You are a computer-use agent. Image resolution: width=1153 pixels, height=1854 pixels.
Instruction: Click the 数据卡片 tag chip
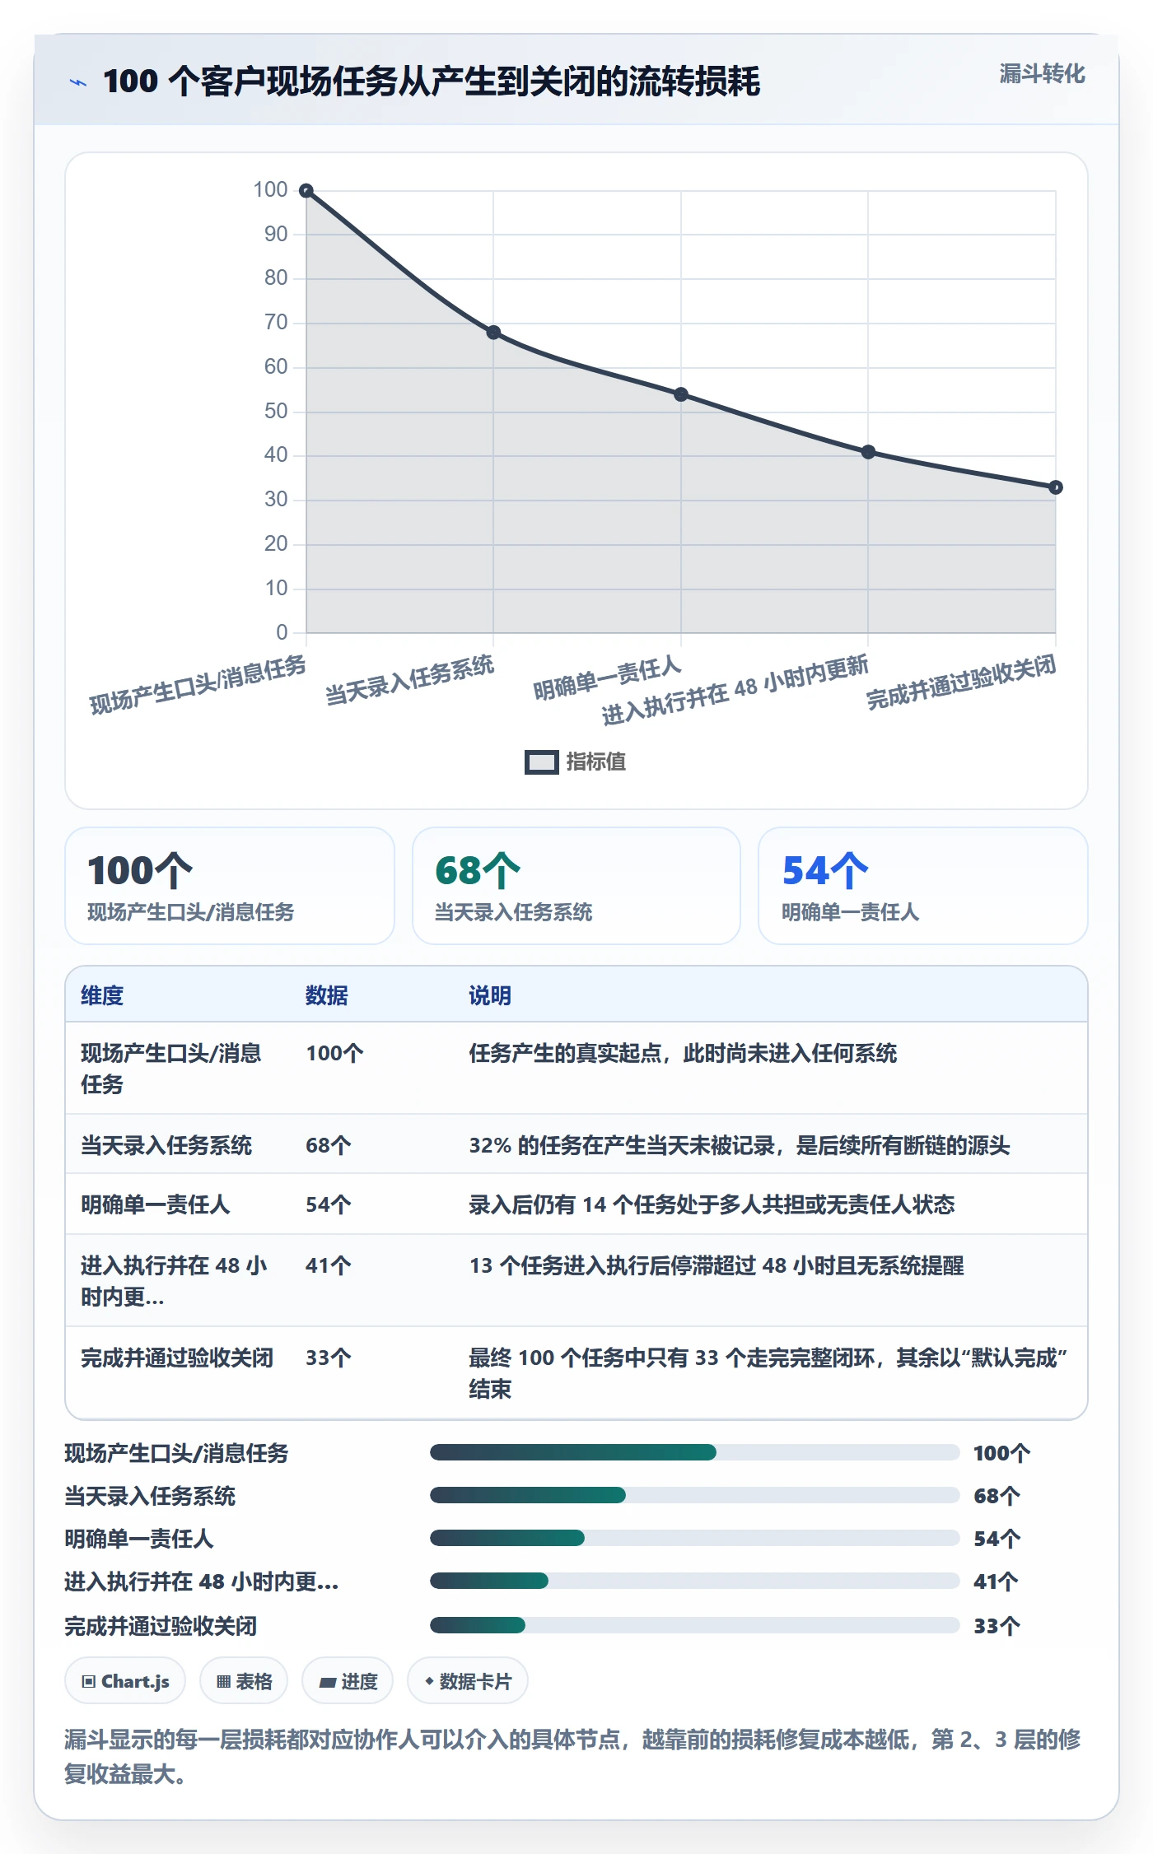pyautogui.click(x=468, y=1681)
